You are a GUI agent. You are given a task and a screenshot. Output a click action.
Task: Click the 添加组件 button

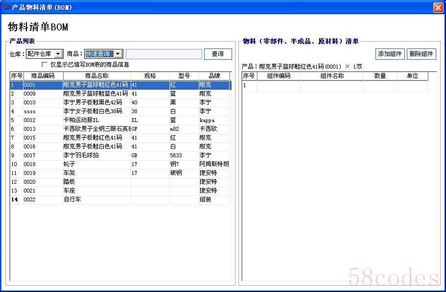(x=390, y=54)
